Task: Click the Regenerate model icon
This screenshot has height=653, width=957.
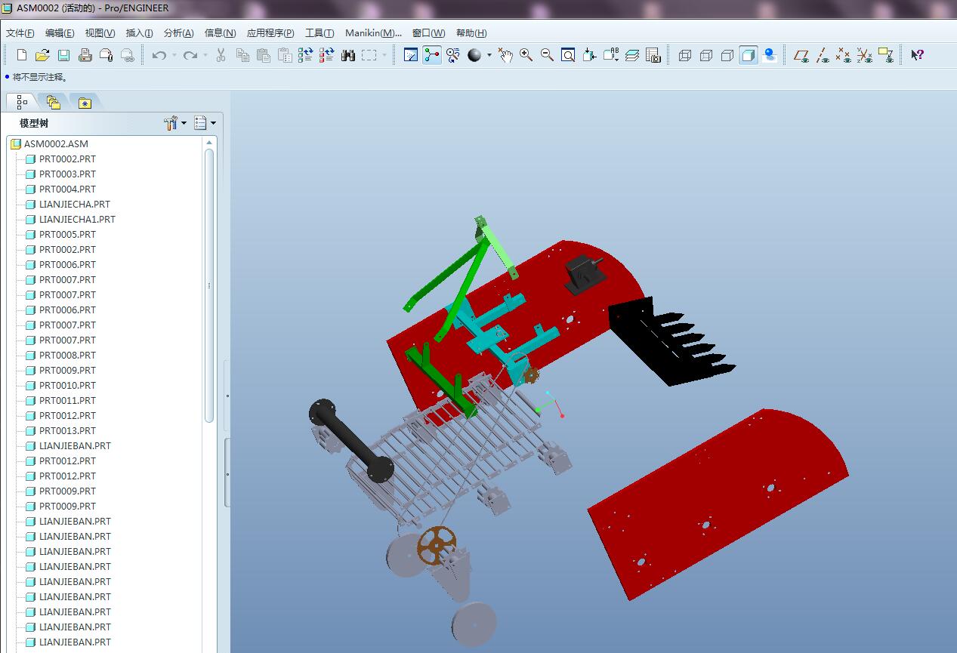Action: [305, 55]
